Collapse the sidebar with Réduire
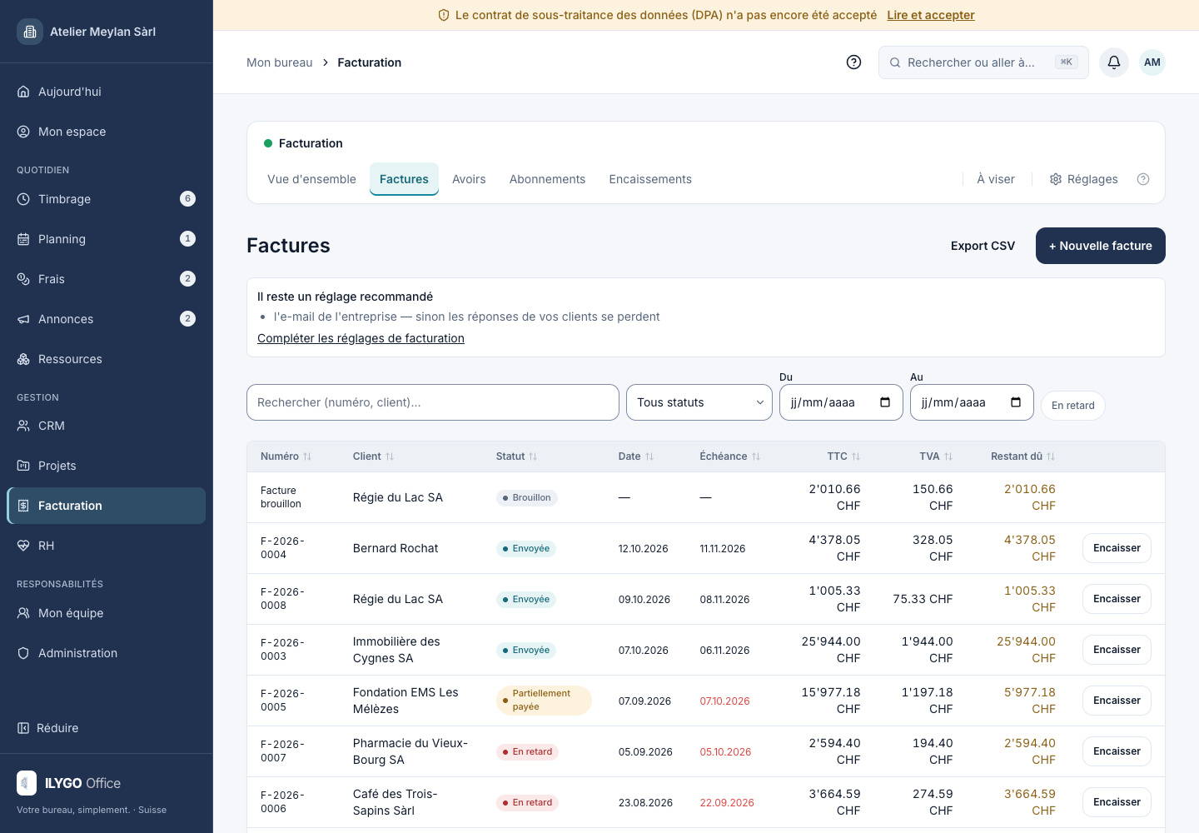 pyautogui.click(x=48, y=728)
